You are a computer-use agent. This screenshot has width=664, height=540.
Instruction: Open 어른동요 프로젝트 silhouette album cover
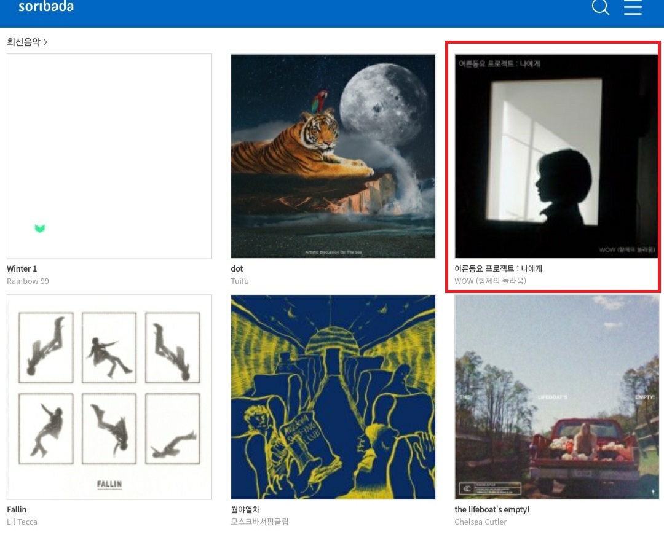(x=557, y=156)
